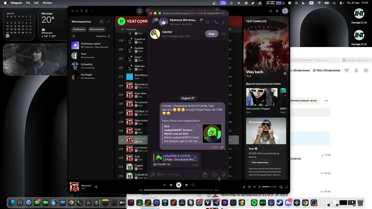Go forward in Spotify navigation
This screenshot has width=372, height=209.
pyautogui.click(x=92, y=11)
